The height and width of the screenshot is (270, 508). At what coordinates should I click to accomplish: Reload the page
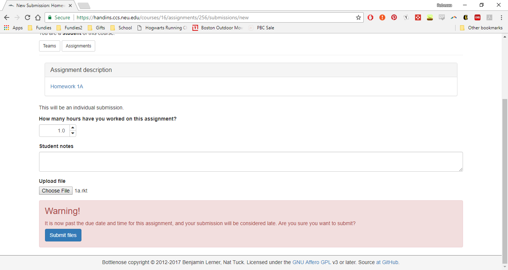(x=28, y=17)
